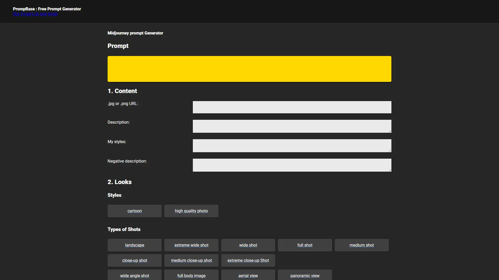Image resolution: width=499 pixels, height=280 pixels.
Task: Select the extreme wide shot option
Action: (x=191, y=245)
